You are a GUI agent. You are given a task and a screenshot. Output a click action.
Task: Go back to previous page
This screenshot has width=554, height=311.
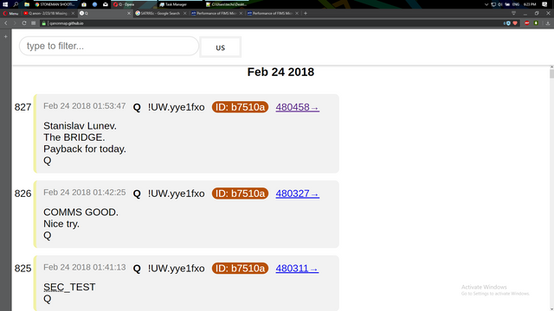6,23
